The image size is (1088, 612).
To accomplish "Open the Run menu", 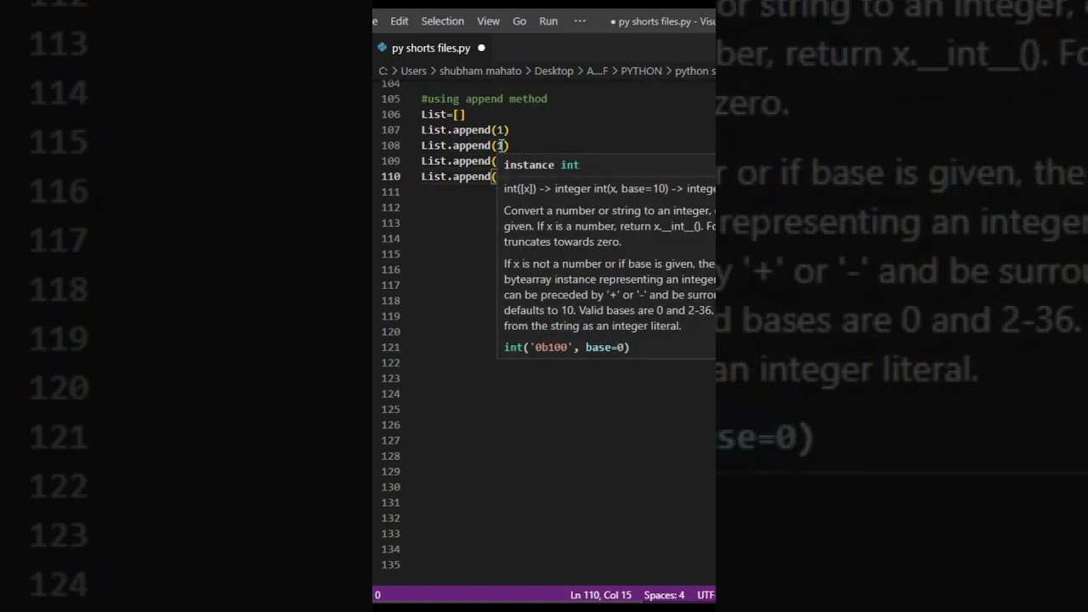I will tap(548, 21).
